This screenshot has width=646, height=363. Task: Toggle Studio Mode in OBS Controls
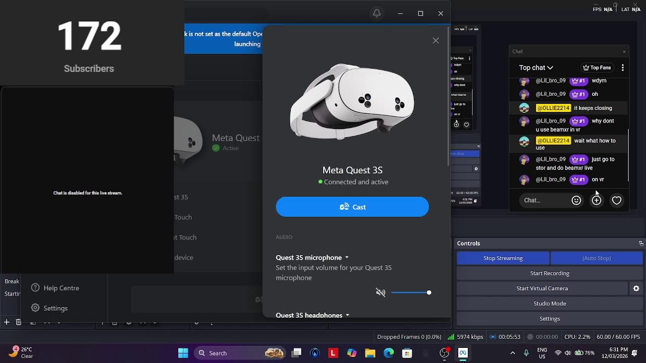pyautogui.click(x=550, y=304)
